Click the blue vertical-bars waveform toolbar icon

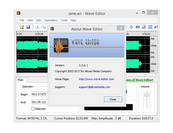click(x=131, y=27)
